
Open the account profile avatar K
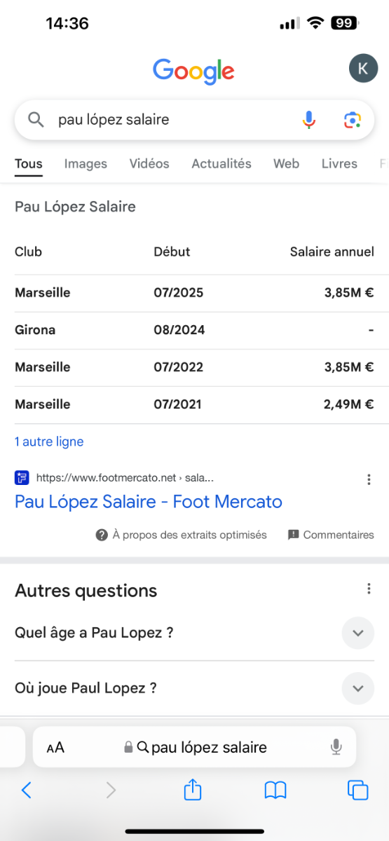click(362, 68)
